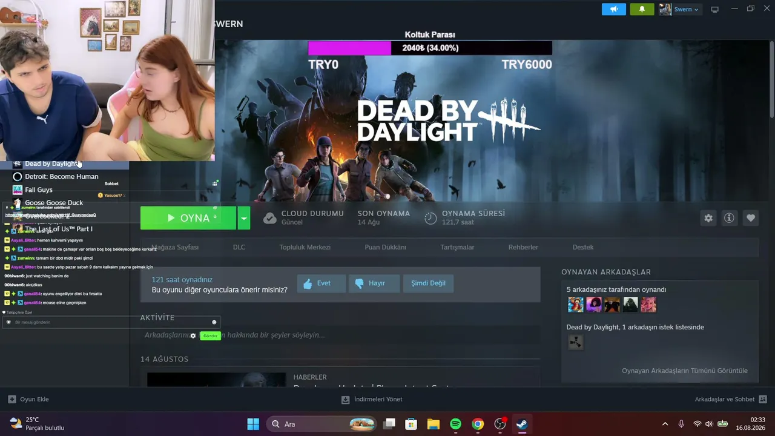Open chat emoji picker icon
Viewport: 775px width, 436px height.
(214, 322)
